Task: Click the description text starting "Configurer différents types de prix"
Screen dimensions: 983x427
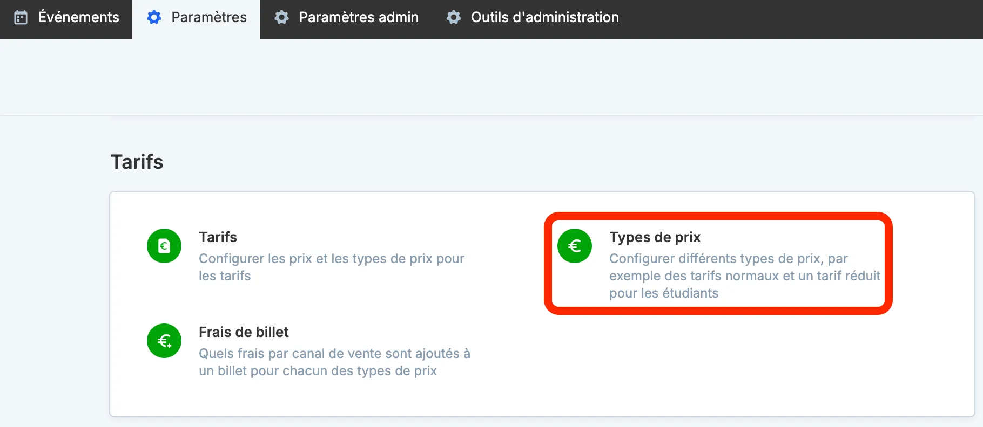Action: (x=745, y=276)
